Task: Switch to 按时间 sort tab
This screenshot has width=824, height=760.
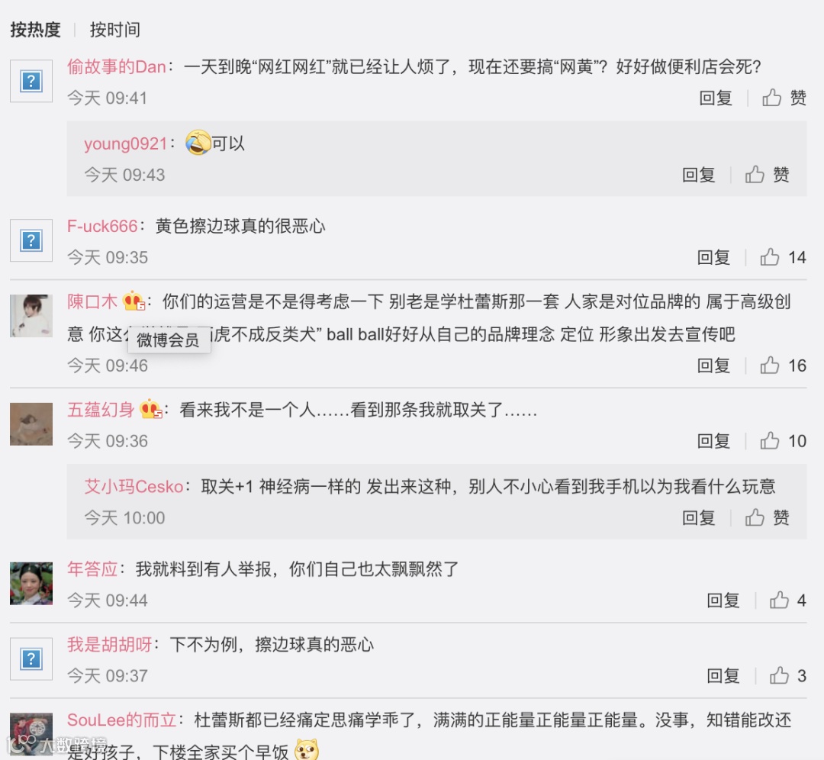Action: coord(115,30)
